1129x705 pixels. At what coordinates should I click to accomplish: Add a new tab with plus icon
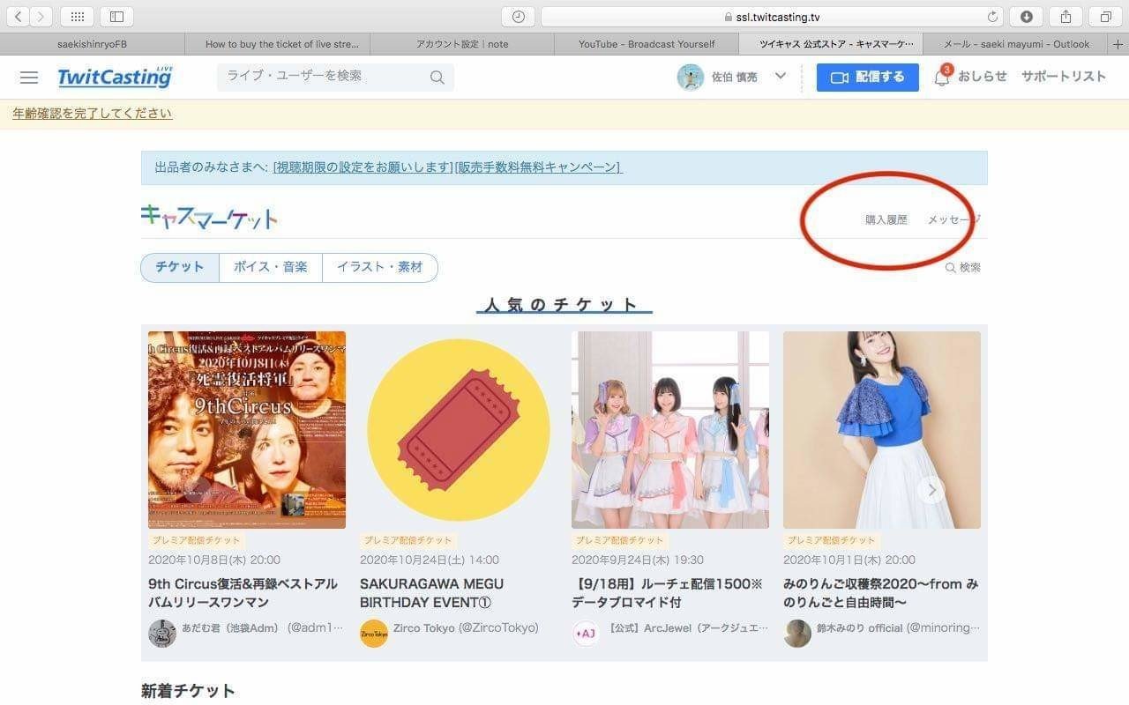(x=1118, y=44)
